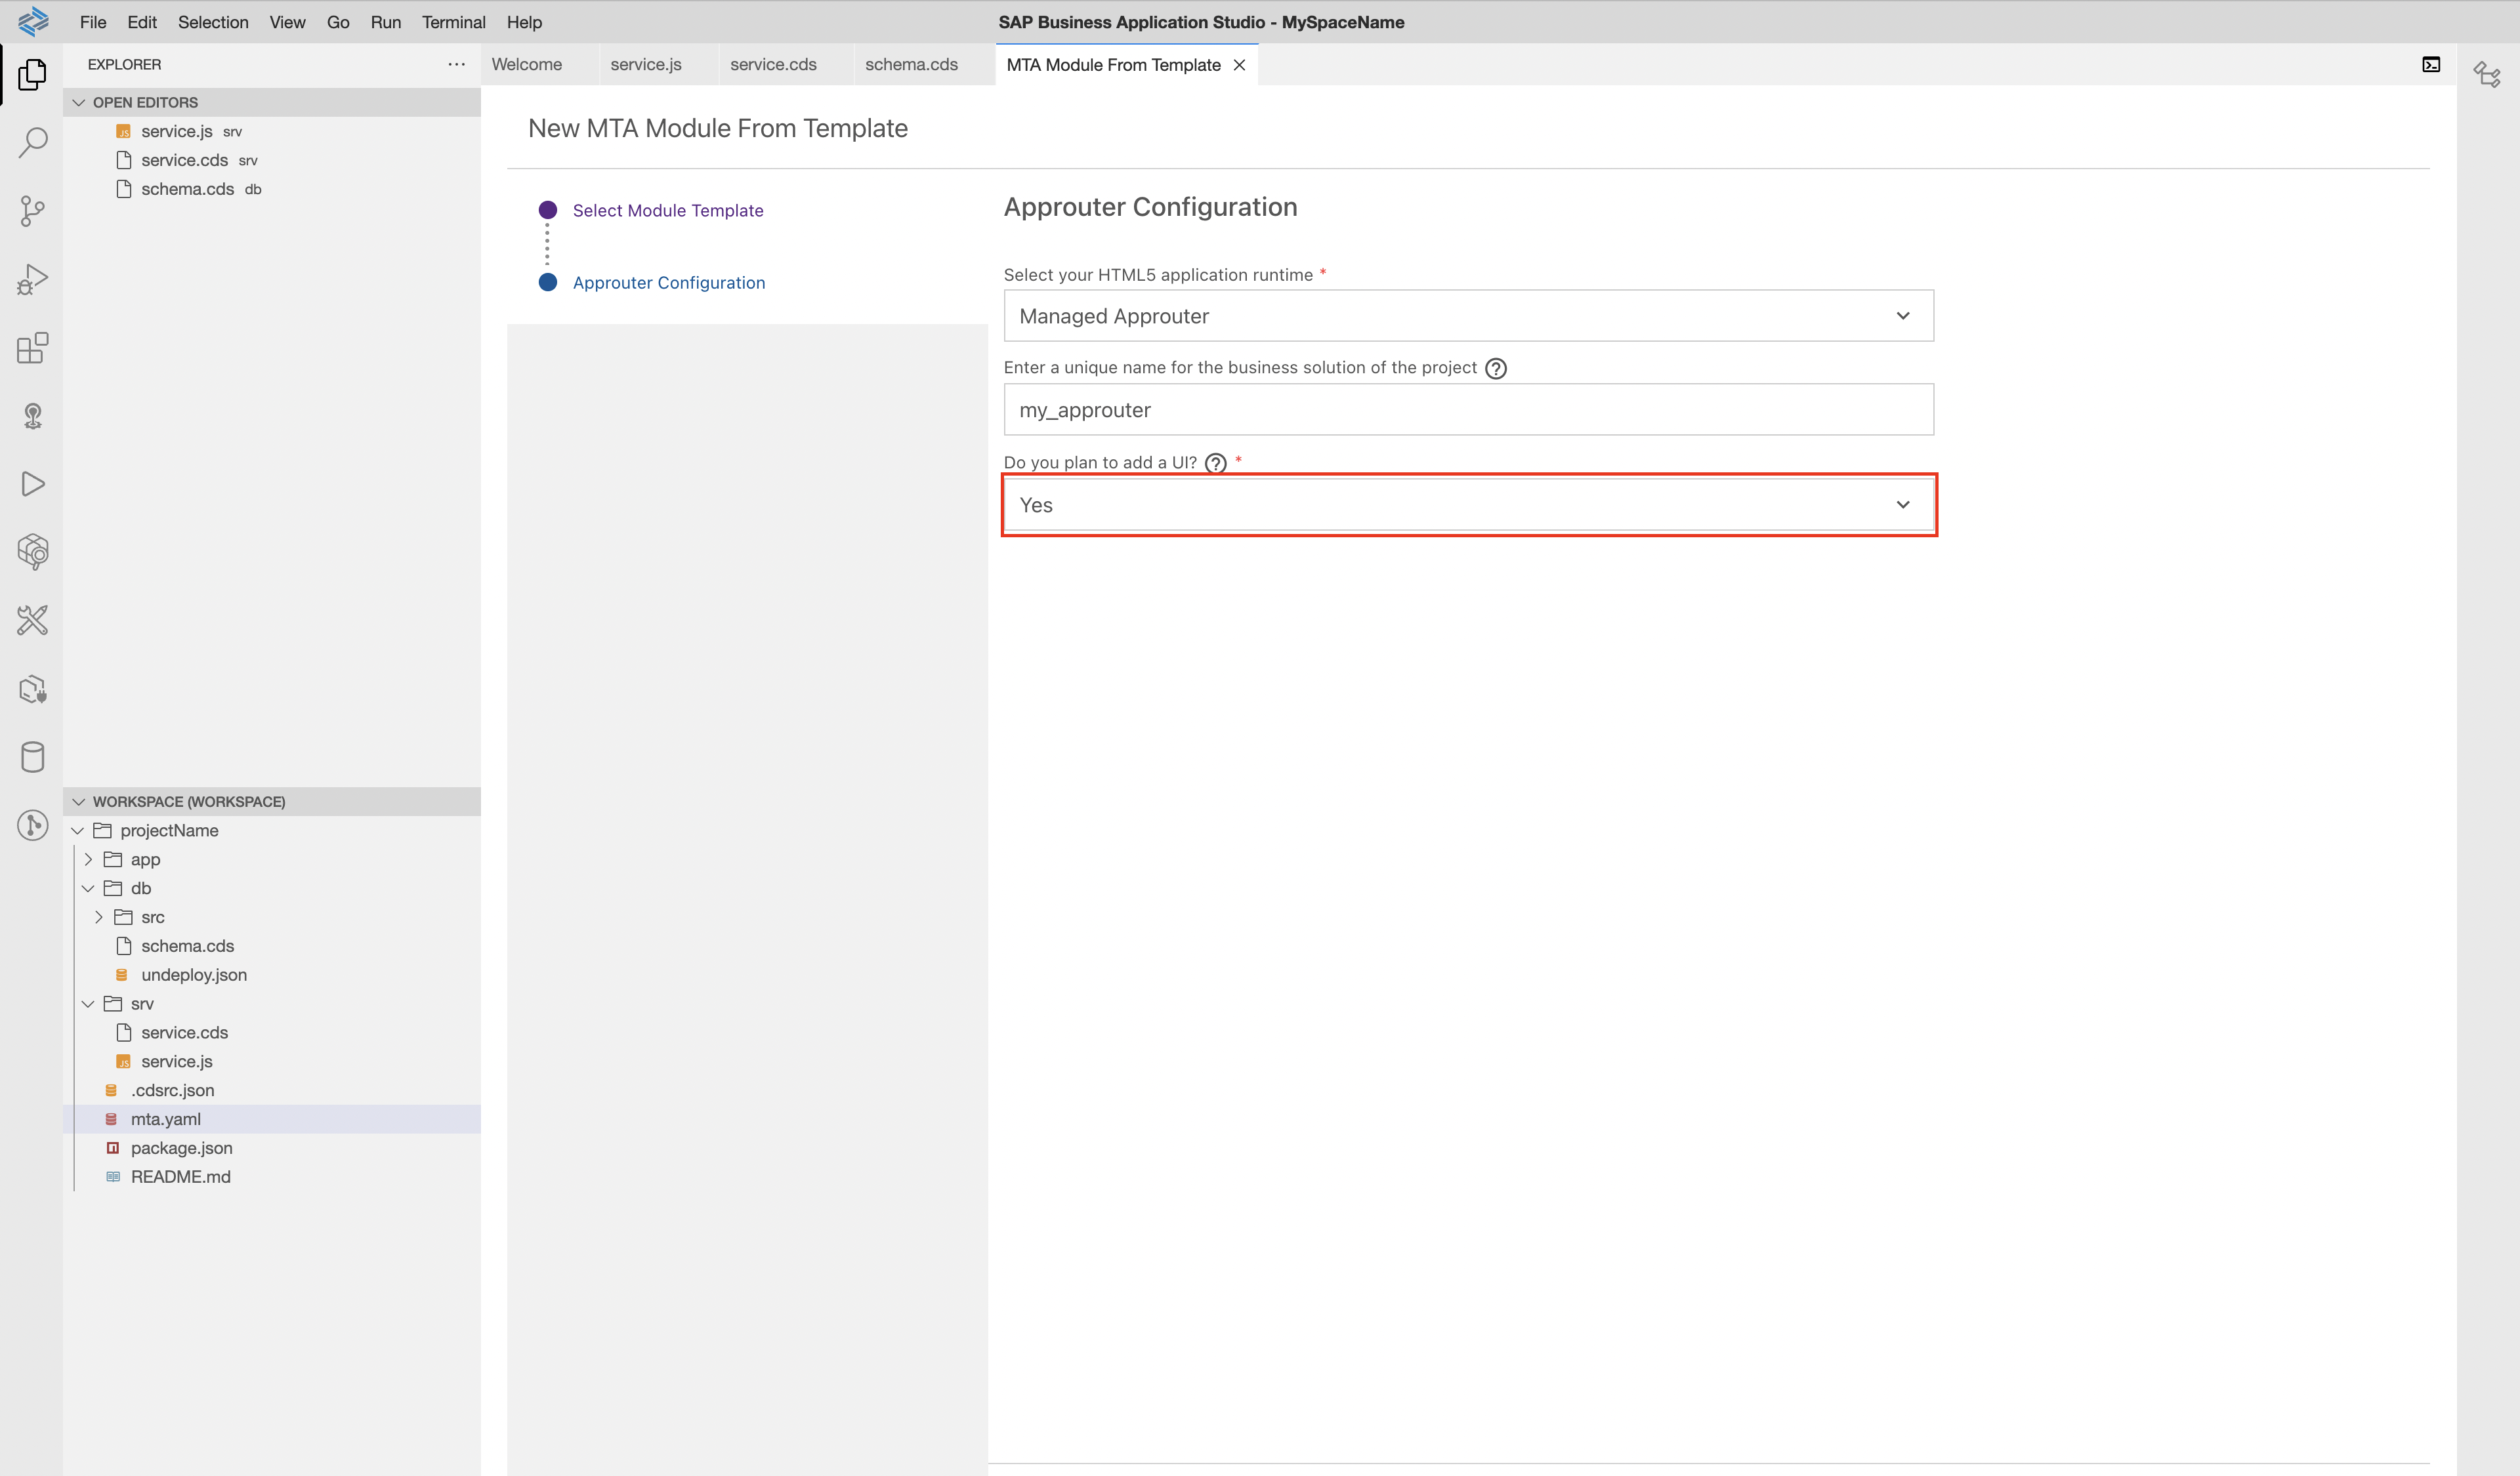Screen dimensions: 2520x1476
Task: Select schema.cds in Open Editors
Action: click(271, 189)
